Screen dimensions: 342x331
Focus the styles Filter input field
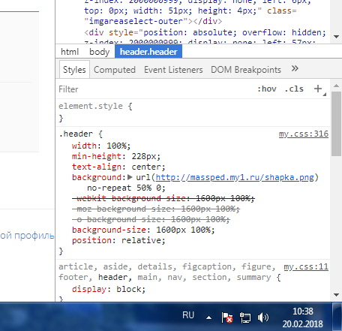click(155, 89)
